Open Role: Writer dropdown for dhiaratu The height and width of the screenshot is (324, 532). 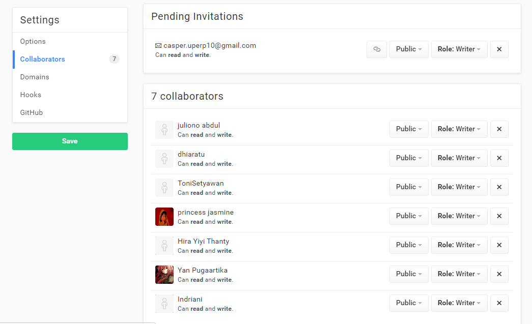pyautogui.click(x=459, y=158)
